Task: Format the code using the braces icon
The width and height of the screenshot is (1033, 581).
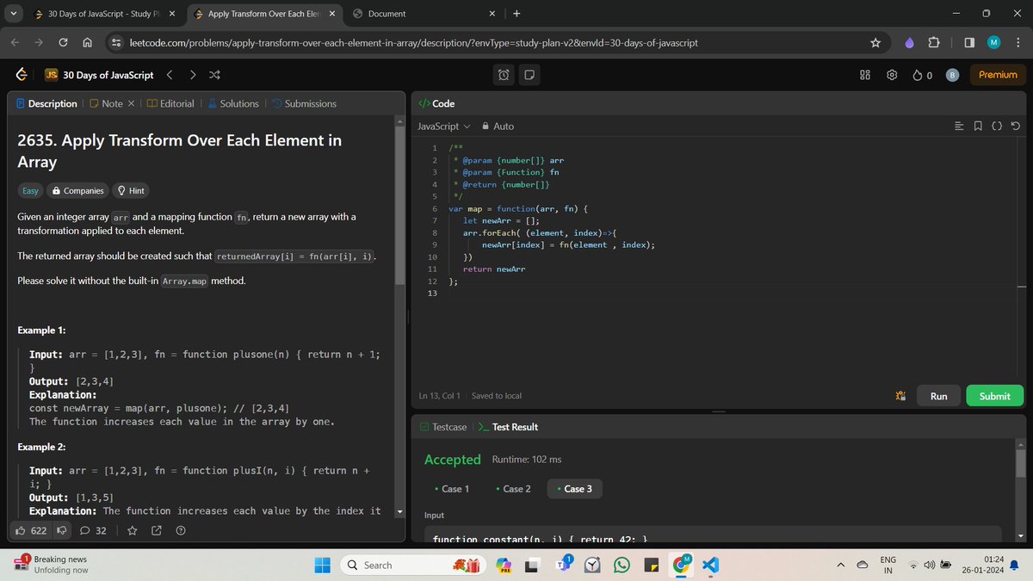Action: point(997,126)
